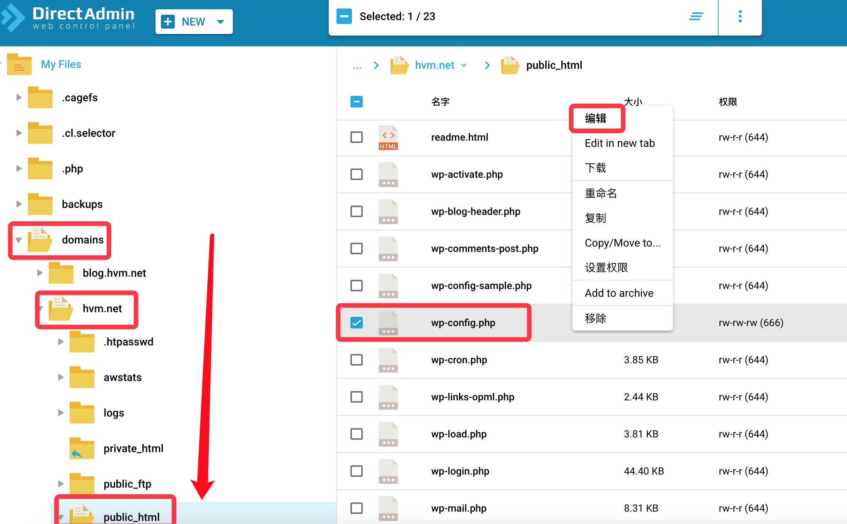The image size is (847, 524).
Task: Uncheck the wp-config.php checkbox
Action: point(357,323)
